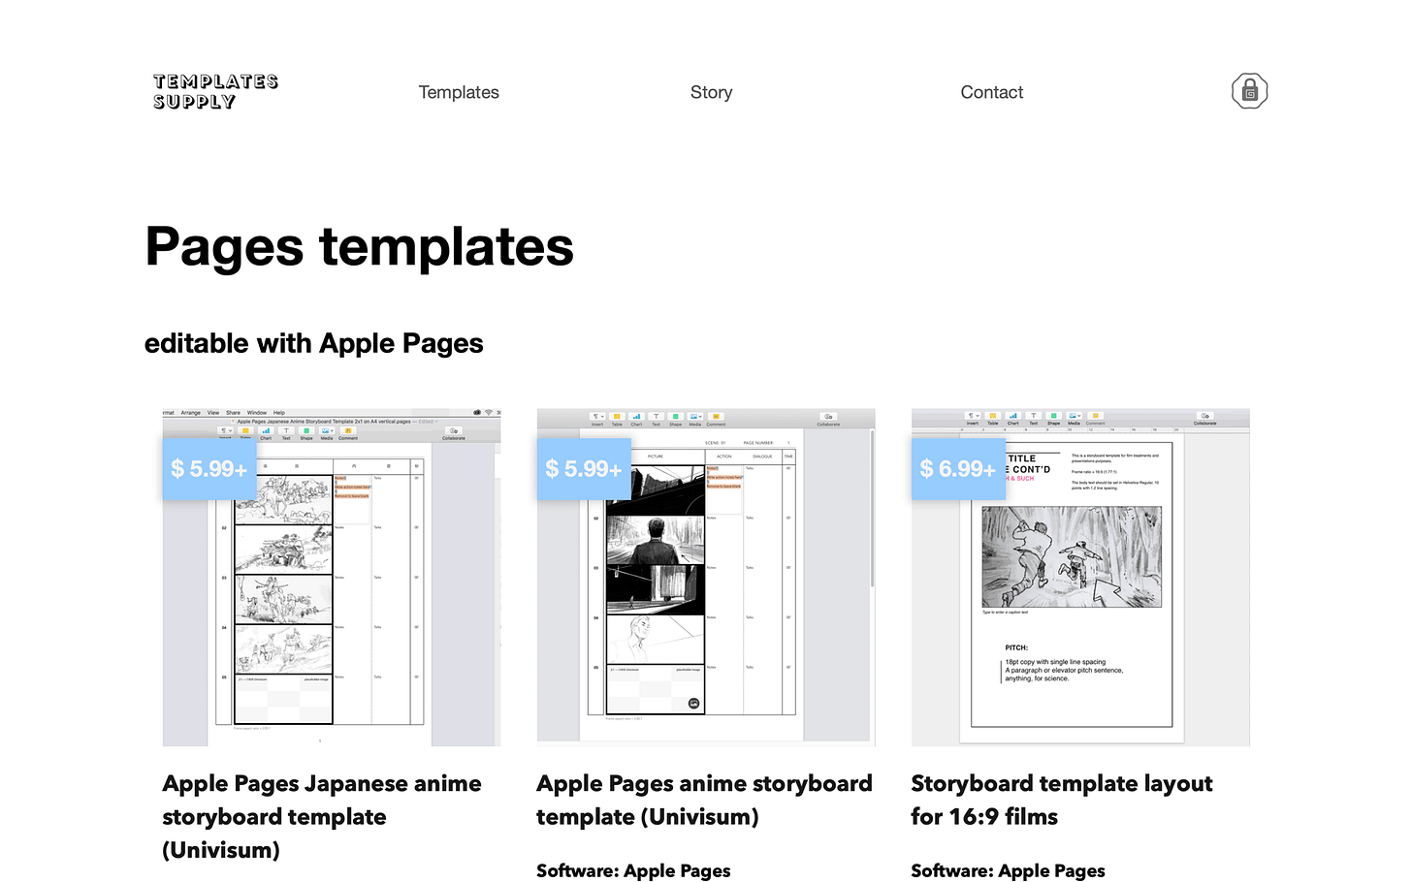The image size is (1412, 882).
Task: Click 'Software: Apple Pages' under anime storyboard template
Action: (x=633, y=870)
